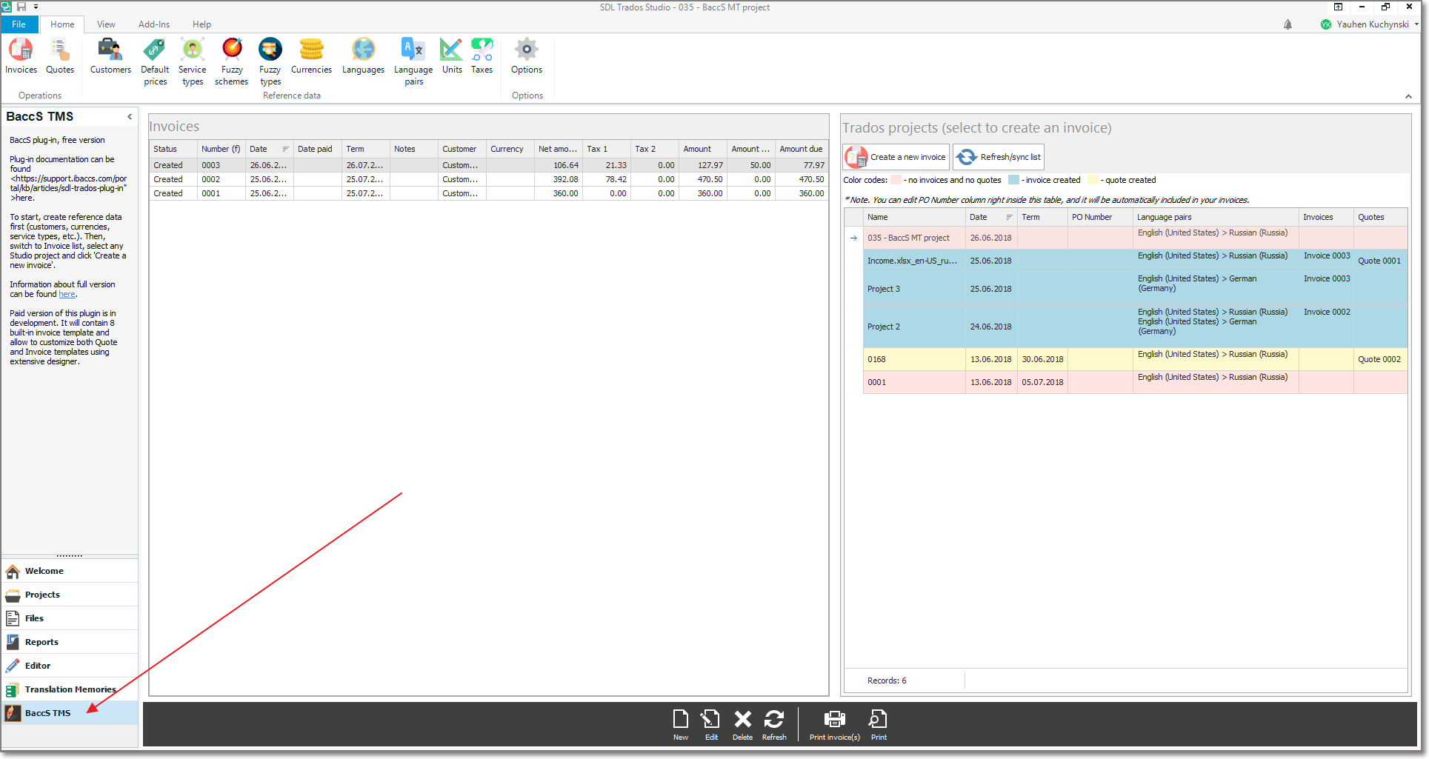Viewport: 1429px width, 759px height.
Task: Open the Invoices ribbon icon
Action: point(21,56)
